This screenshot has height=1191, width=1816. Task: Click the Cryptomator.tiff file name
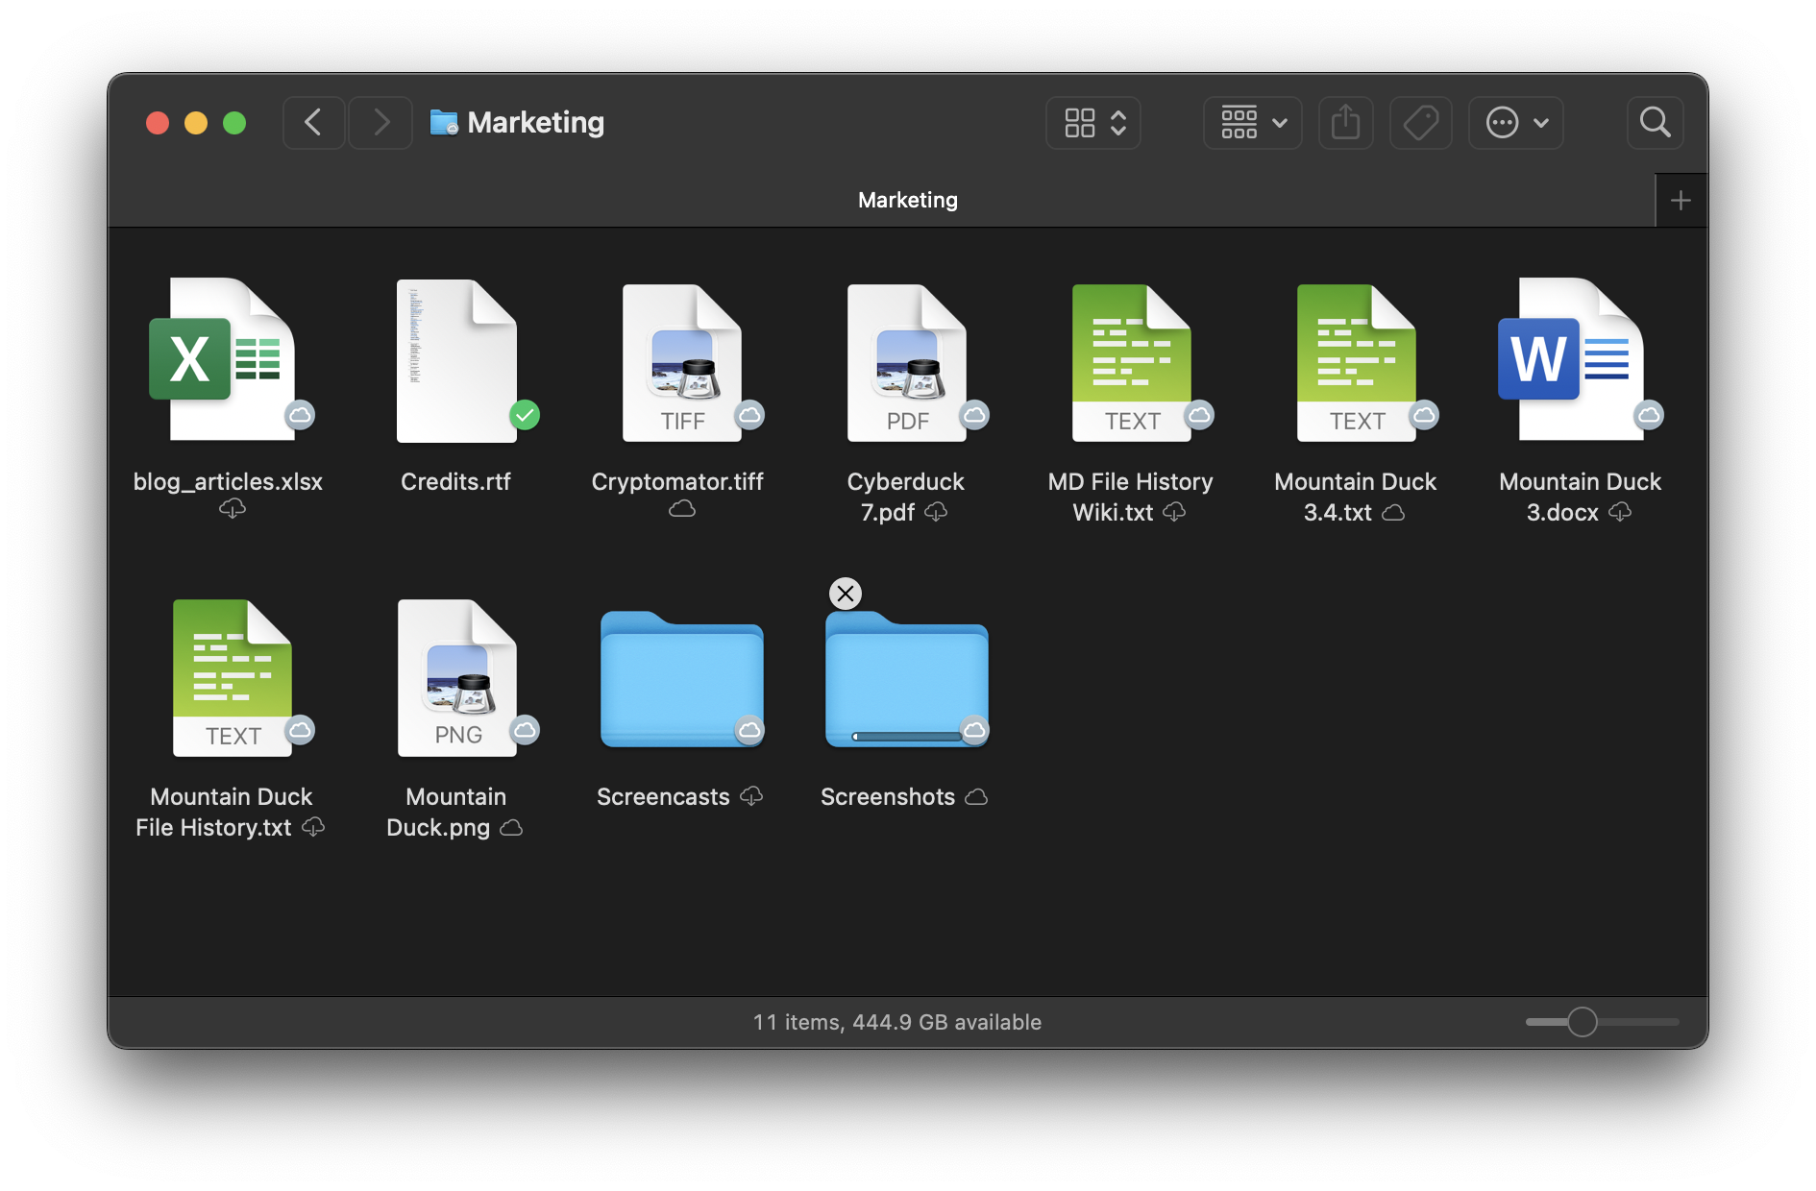click(x=677, y=481)
